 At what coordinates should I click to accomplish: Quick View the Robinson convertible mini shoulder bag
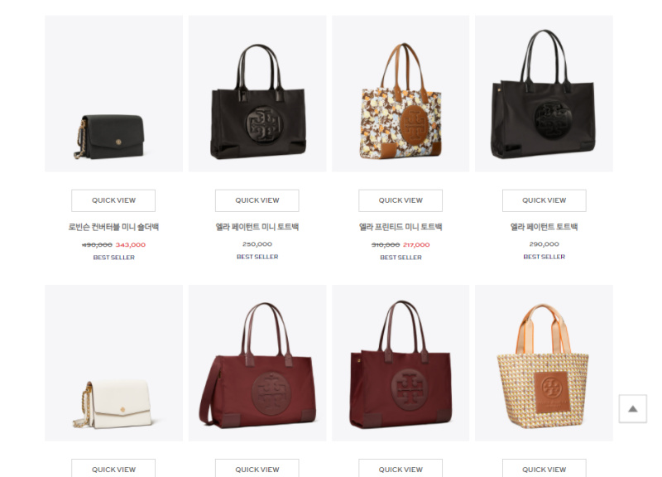tap(113, 200)
